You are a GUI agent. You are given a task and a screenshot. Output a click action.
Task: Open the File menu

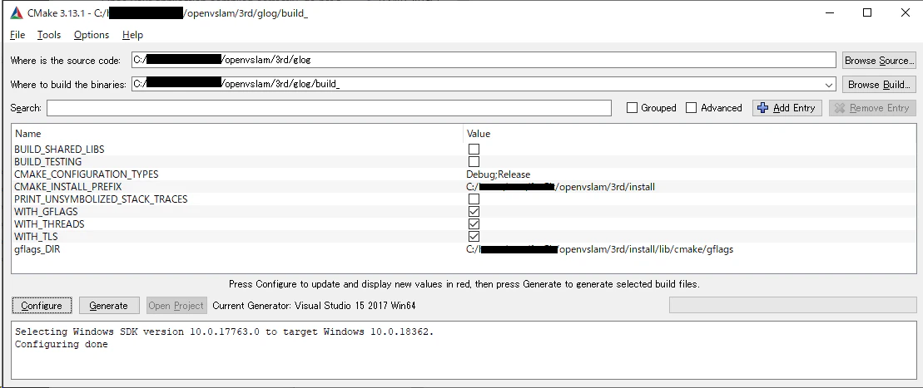[17, 35]
